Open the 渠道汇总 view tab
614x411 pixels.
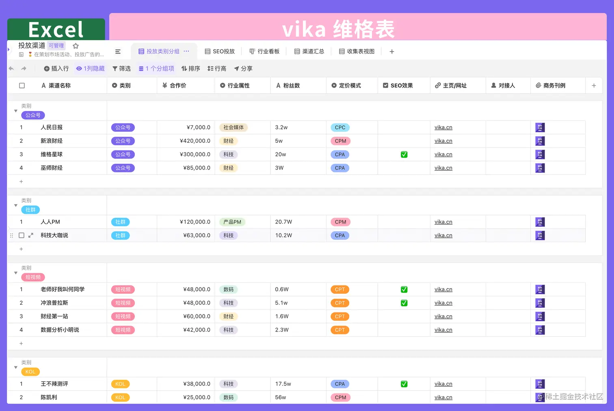pyautogui.click(x=309, y=52)
